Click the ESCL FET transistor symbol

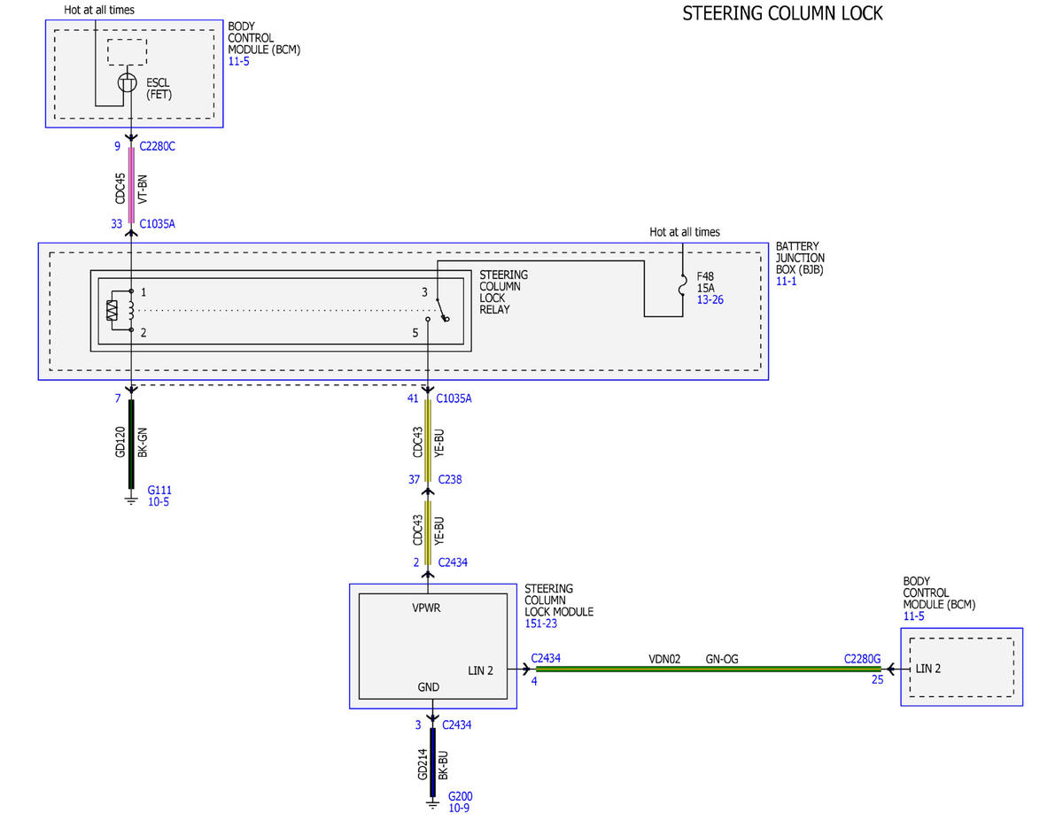128,83
